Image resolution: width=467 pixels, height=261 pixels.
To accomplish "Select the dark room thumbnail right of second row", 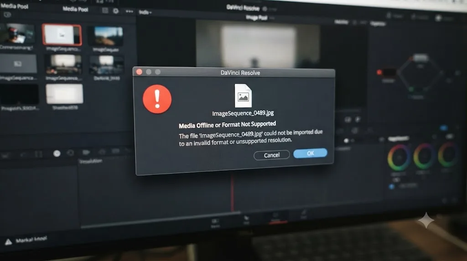I will [107, 65].
